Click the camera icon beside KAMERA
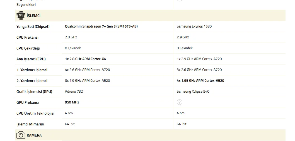The width and height of the screenshot is (295, 141). click(x=21, y=135)
